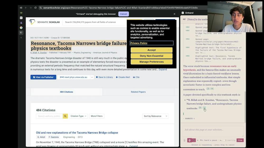Expand the Arioli paper abstract snippet
264x148 pixels.
[134, 146]
